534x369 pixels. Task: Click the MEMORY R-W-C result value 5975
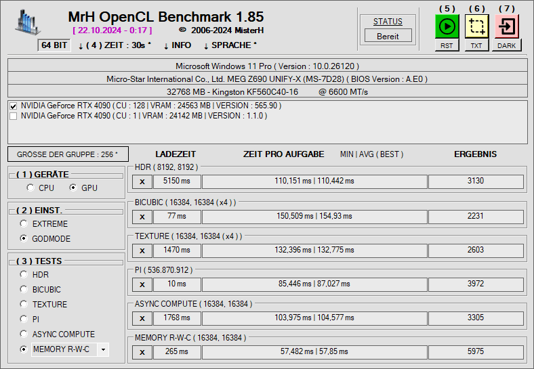pyautogui.click(x=476, y=352)
